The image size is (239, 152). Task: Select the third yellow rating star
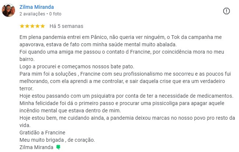(32, 26)
